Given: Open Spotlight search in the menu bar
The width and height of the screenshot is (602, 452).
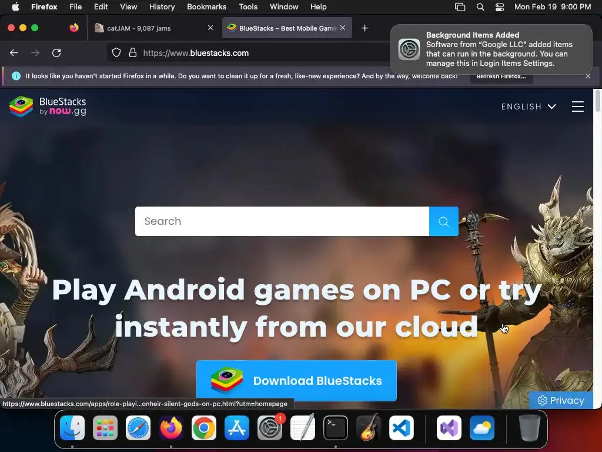Looking at the screenshot, I should point(480,7).
